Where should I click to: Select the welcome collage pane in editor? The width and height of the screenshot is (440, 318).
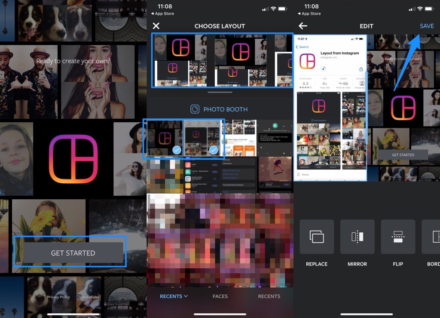403,108
